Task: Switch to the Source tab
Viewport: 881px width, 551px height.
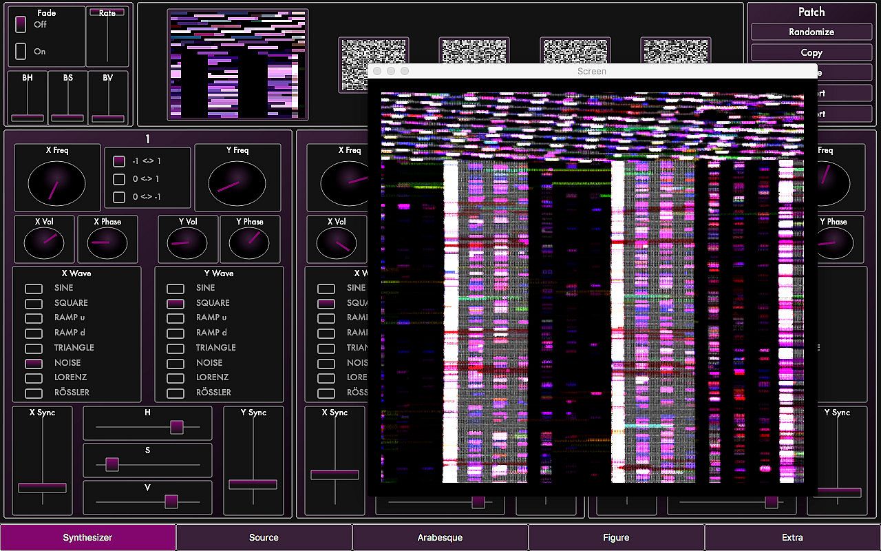Action: tap(264, 537)
